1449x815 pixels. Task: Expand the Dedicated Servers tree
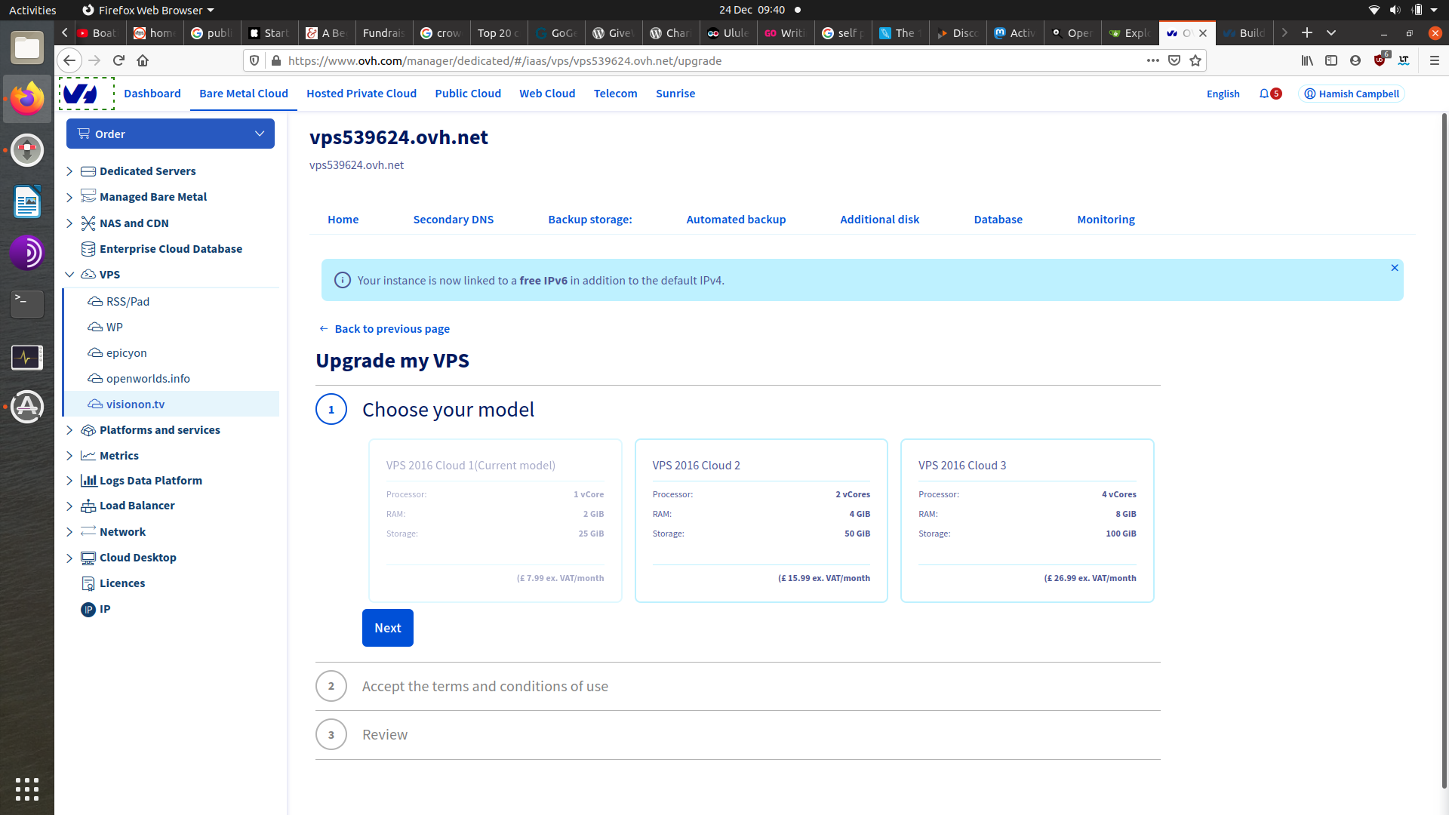pos(69,171)
